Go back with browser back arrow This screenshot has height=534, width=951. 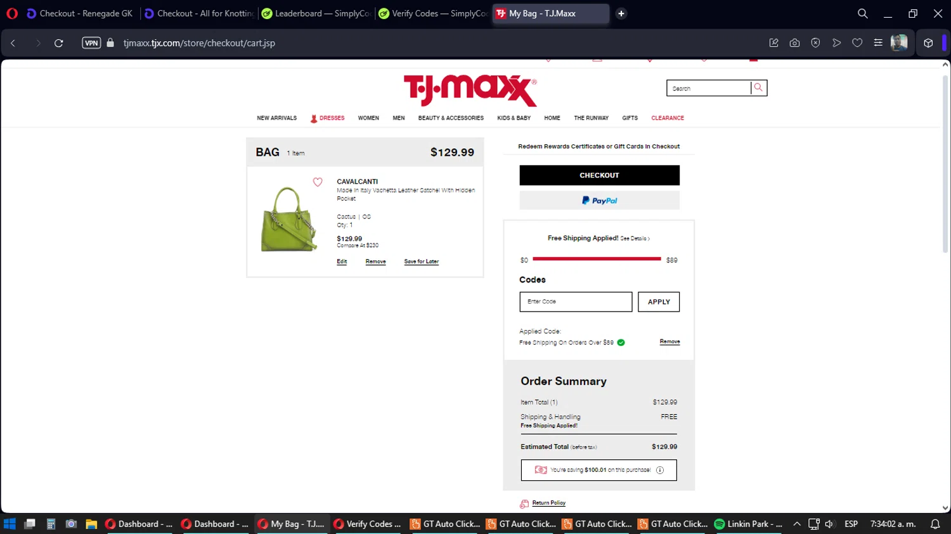13,43
